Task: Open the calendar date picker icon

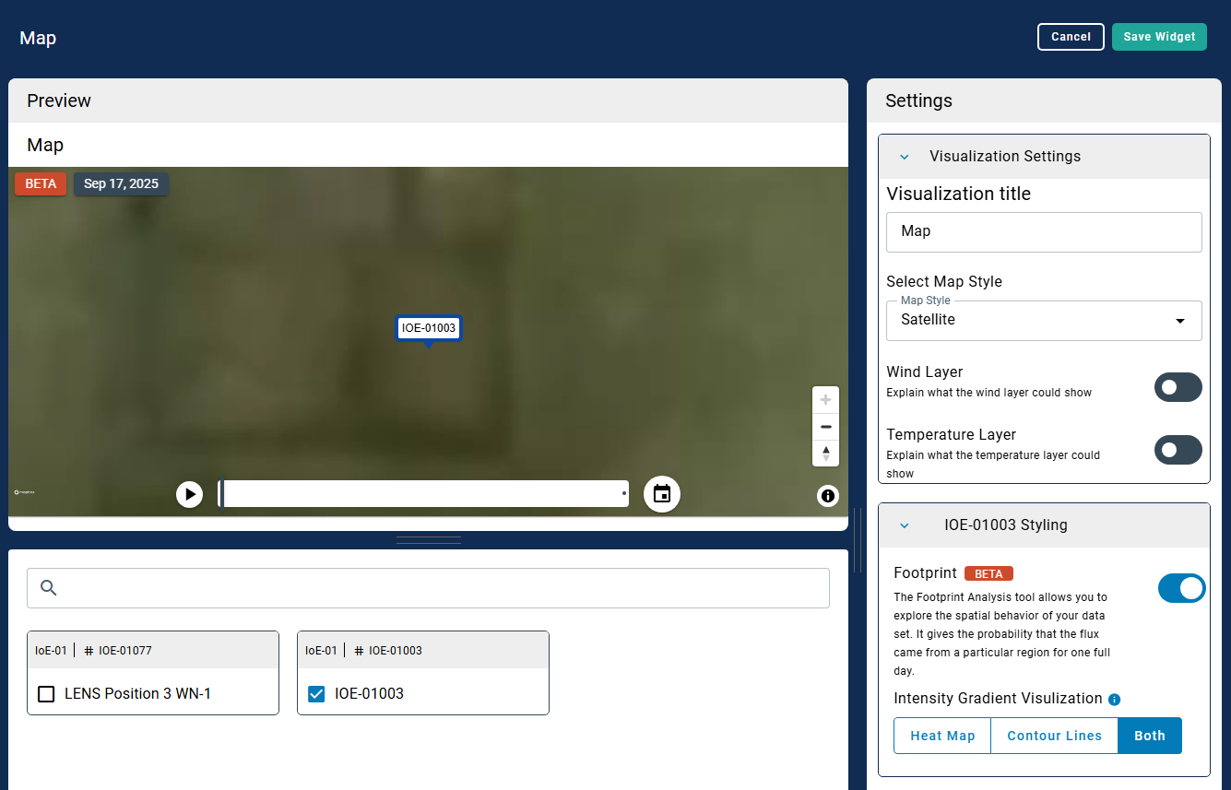Action: coord(661,494)
